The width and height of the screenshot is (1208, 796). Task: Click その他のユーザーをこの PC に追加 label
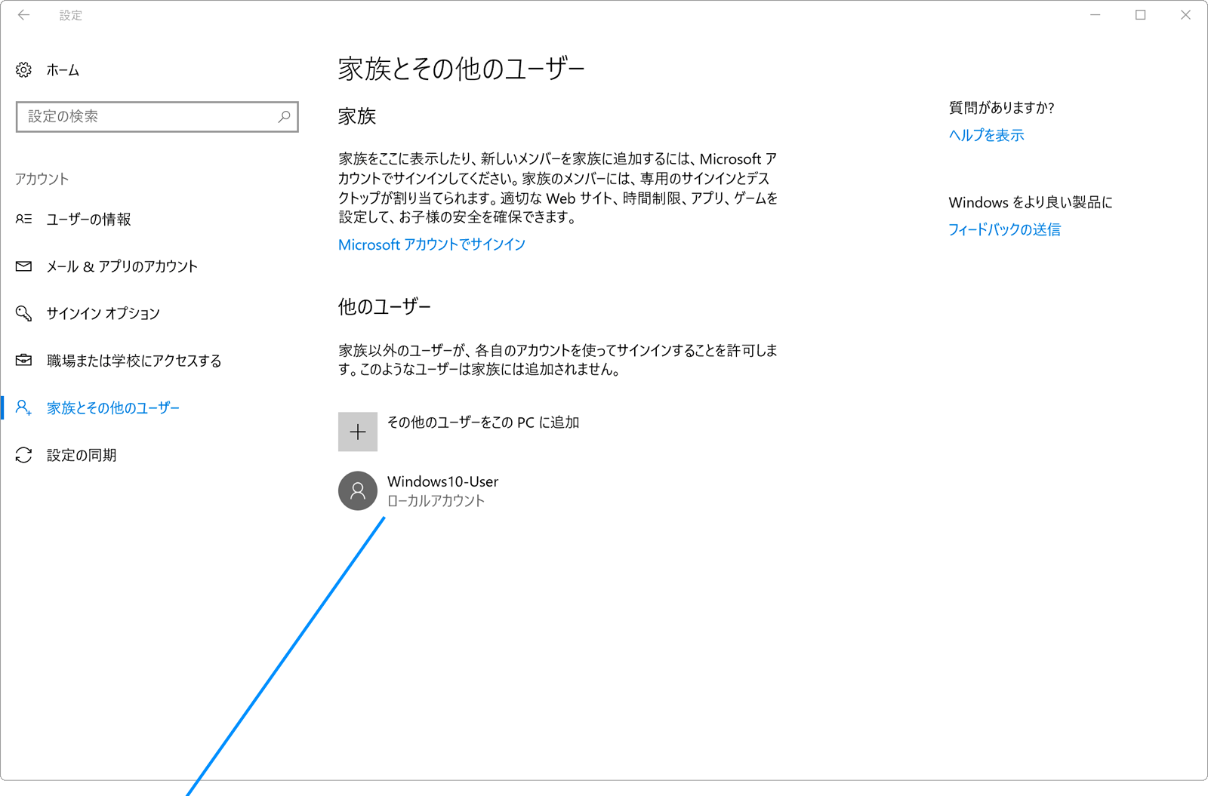tap(483, 423)
